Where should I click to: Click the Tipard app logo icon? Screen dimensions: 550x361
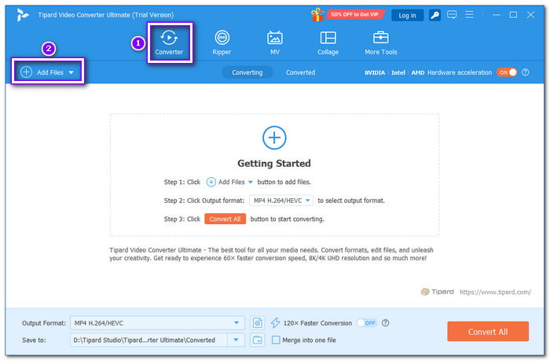(23, 15)
